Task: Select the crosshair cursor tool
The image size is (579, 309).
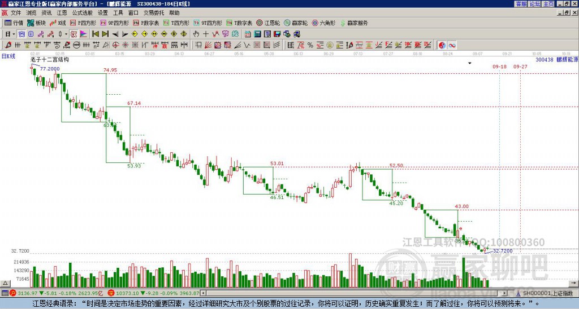Action: coord(206,34)
